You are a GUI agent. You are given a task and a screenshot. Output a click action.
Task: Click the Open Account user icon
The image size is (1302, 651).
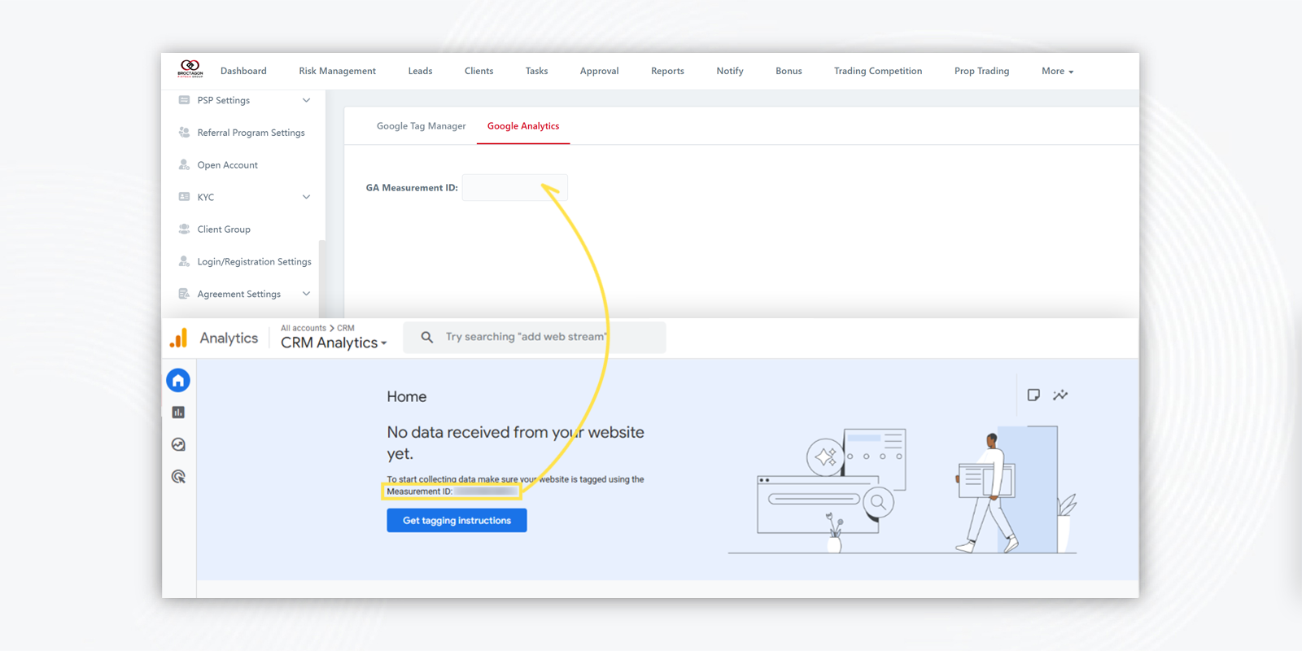184,164
